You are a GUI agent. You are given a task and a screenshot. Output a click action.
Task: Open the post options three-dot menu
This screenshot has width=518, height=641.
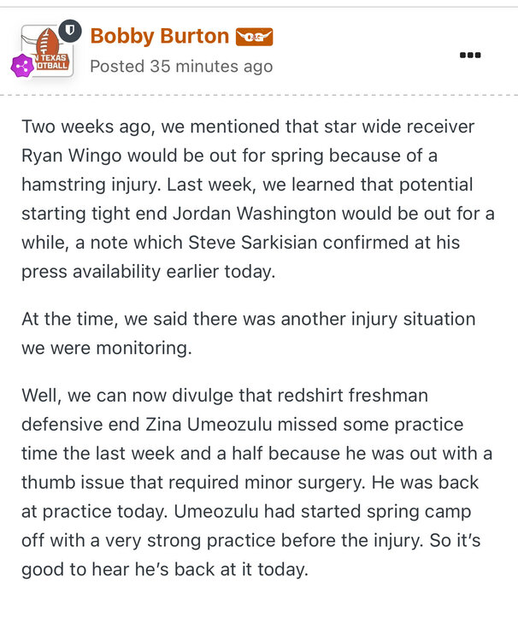click(470, 55)
